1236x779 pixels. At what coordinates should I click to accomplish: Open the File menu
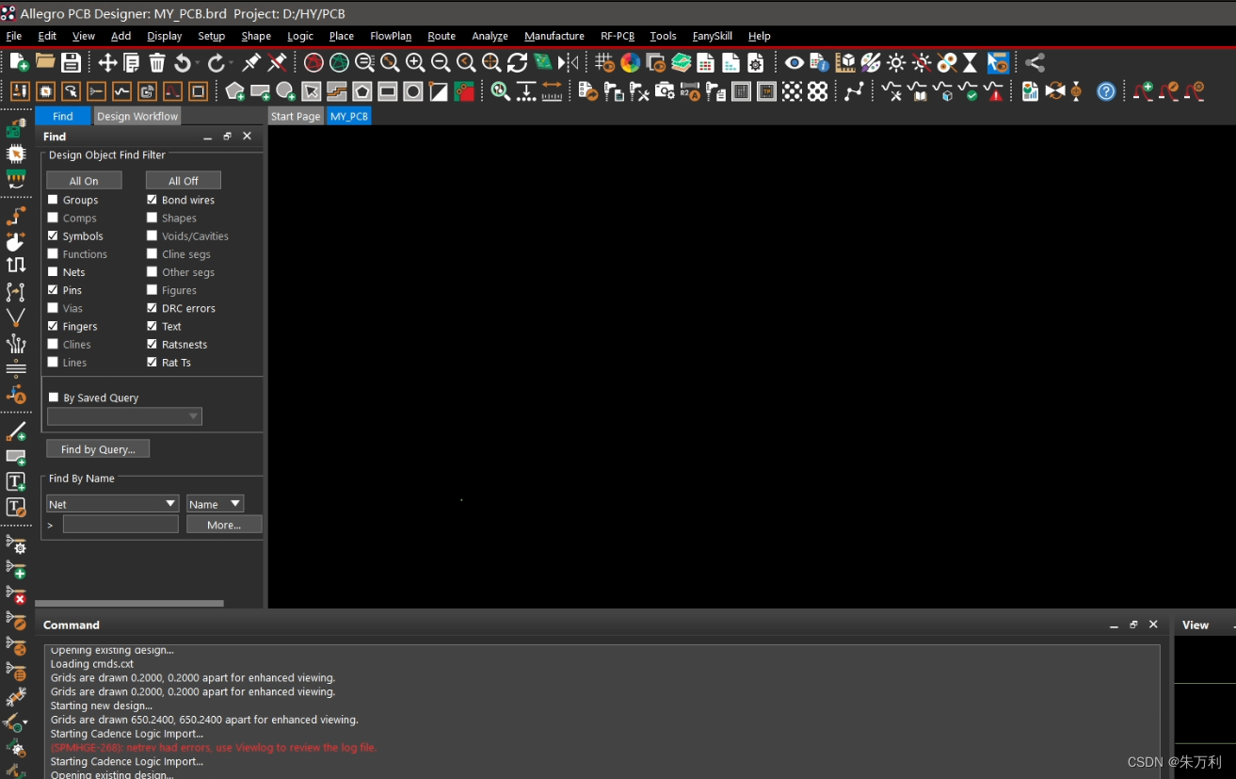[14, 36]
